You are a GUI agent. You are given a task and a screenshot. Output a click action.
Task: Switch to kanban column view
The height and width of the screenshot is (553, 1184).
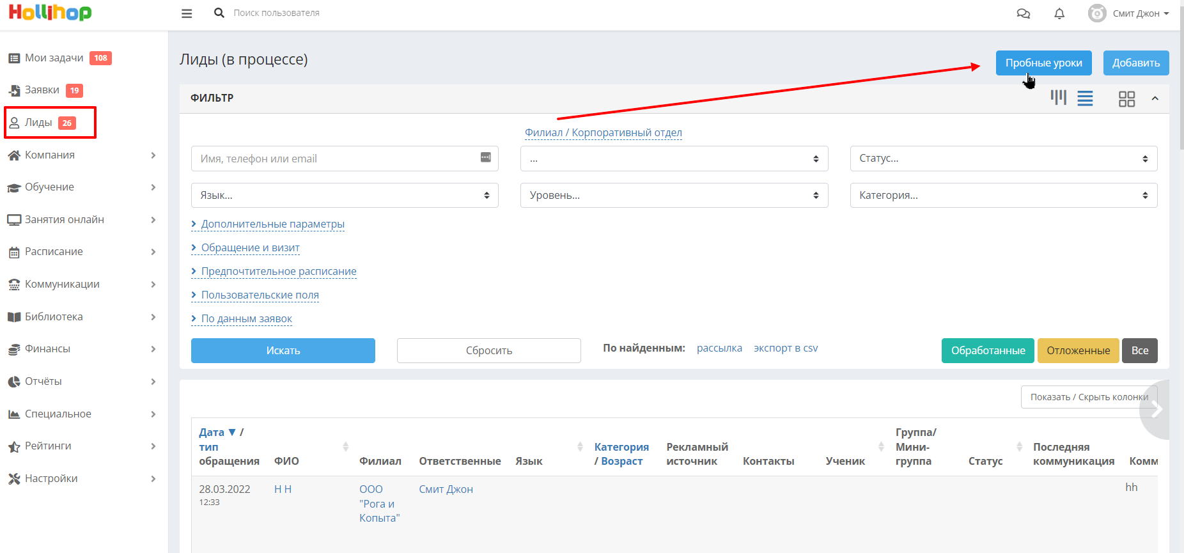[1058, 98]
